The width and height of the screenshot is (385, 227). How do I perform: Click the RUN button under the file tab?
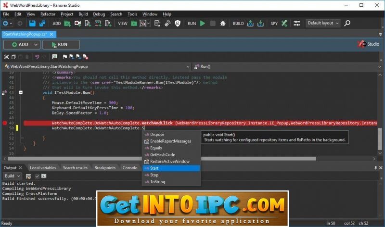[x=61, y=44]
